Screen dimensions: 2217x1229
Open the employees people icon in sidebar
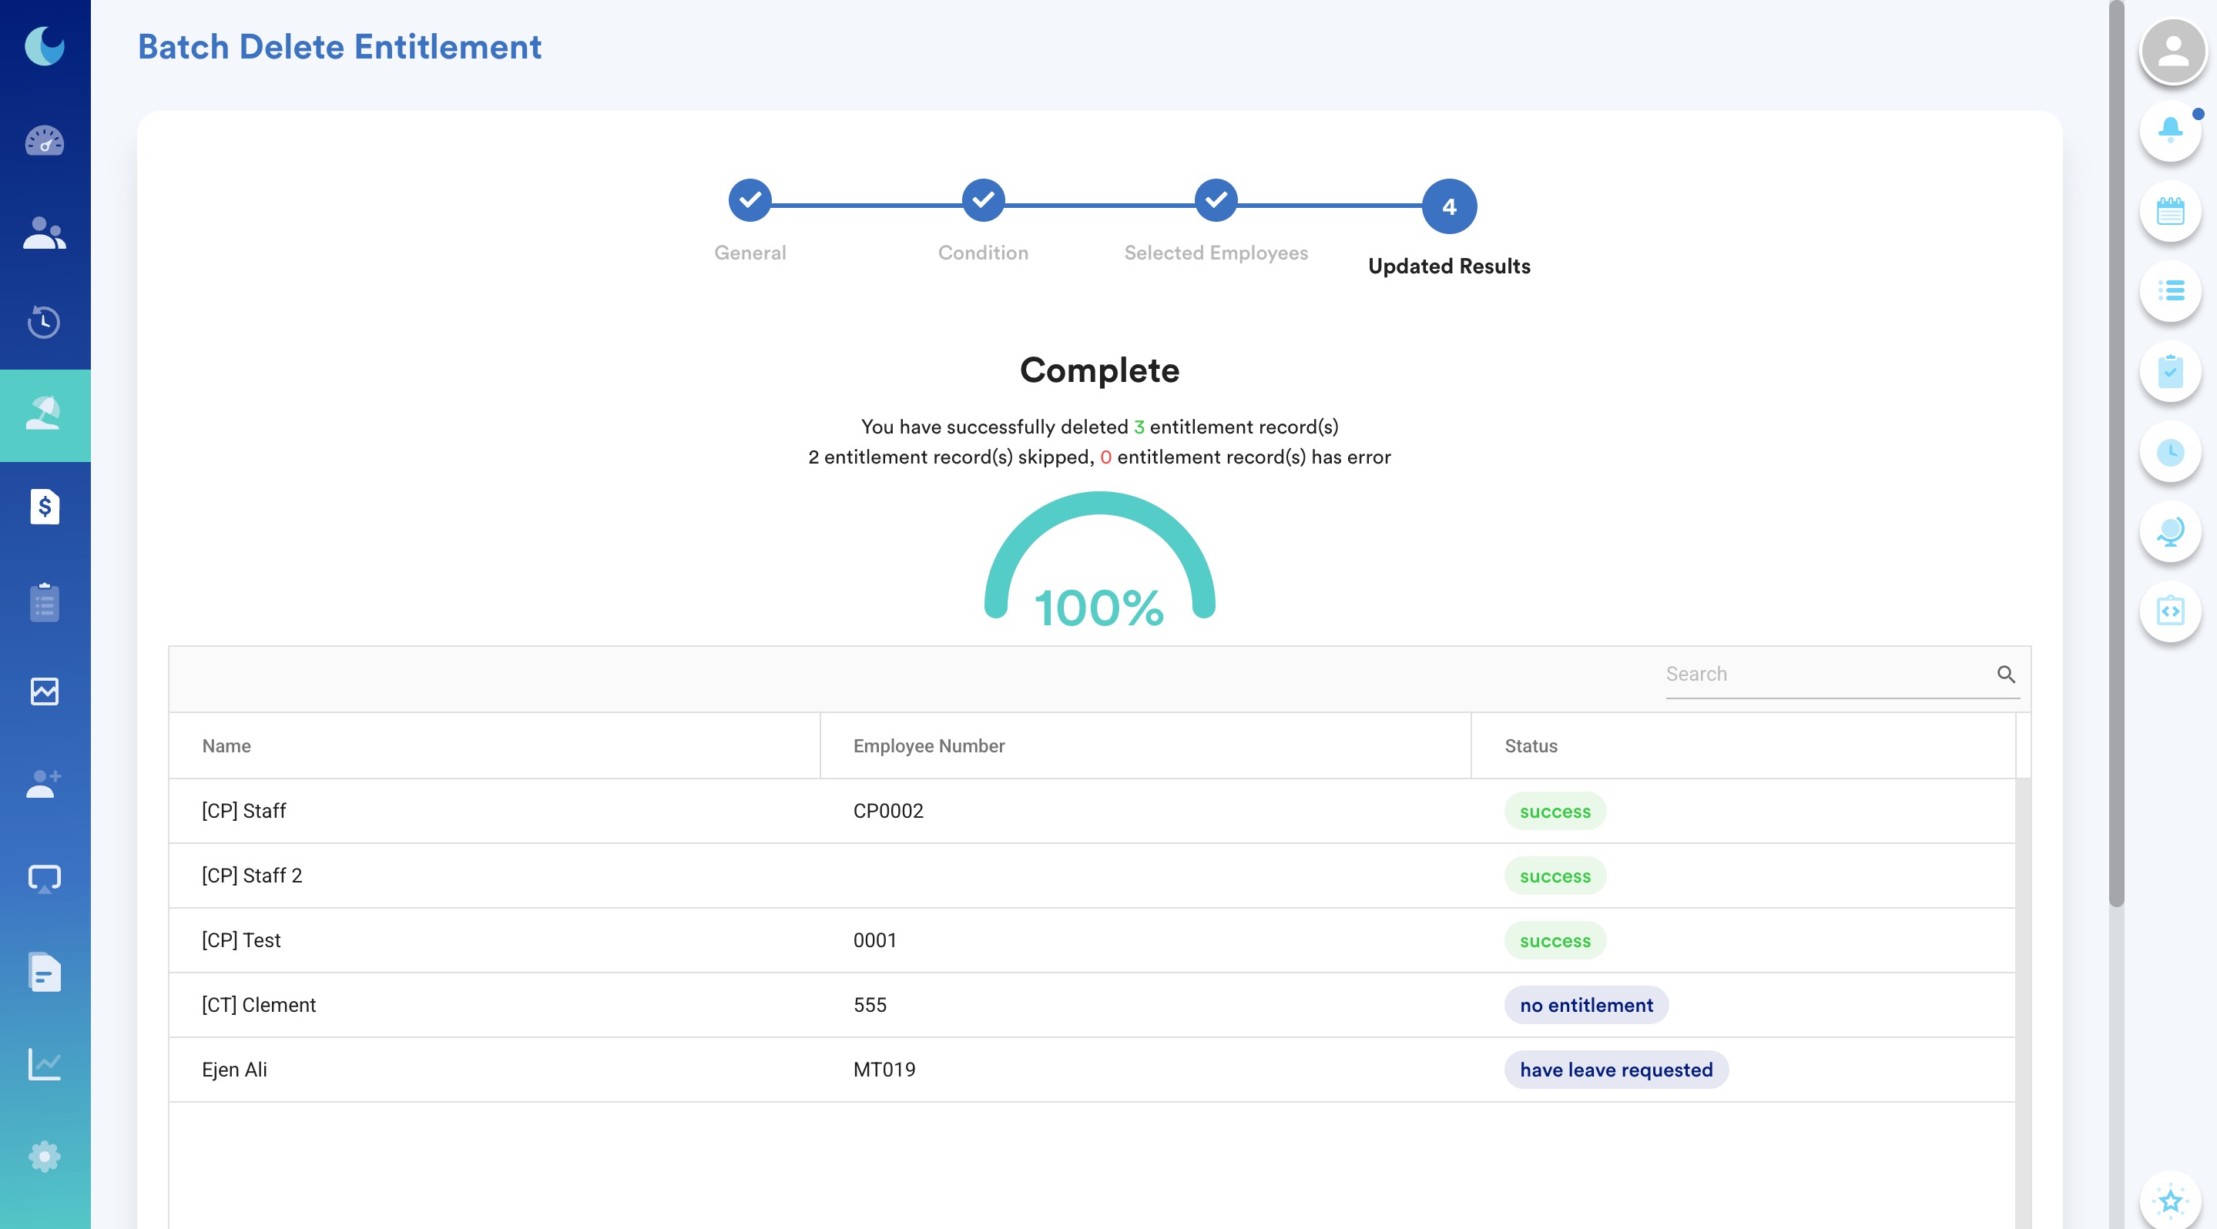click(44, 233)
